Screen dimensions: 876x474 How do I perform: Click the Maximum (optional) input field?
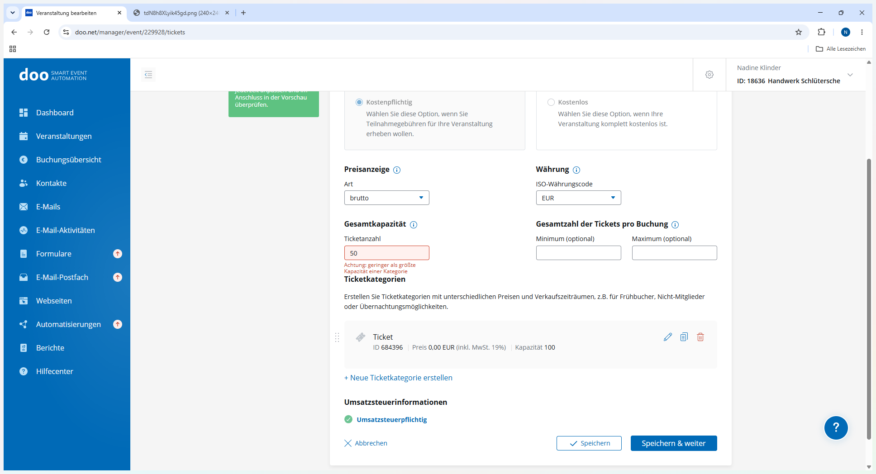(675, 253)
